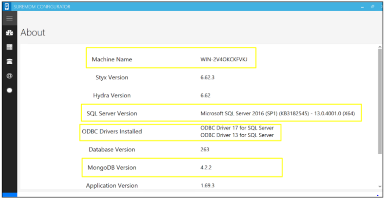Click the scrollbar up arrow

(380, 48)
